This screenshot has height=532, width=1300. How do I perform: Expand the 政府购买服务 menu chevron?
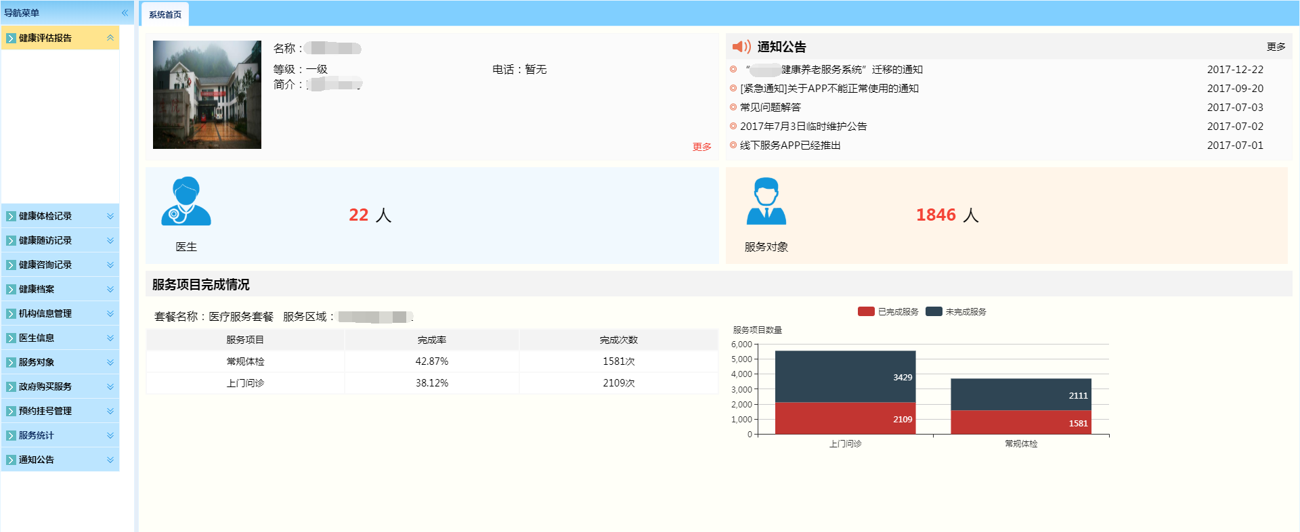(110, 387)
